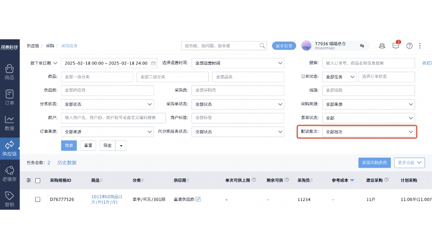Viewport: 432px width, 249px height.
Task: Expand the 配送批次 dropdown
Action: (x=368, y=132)
